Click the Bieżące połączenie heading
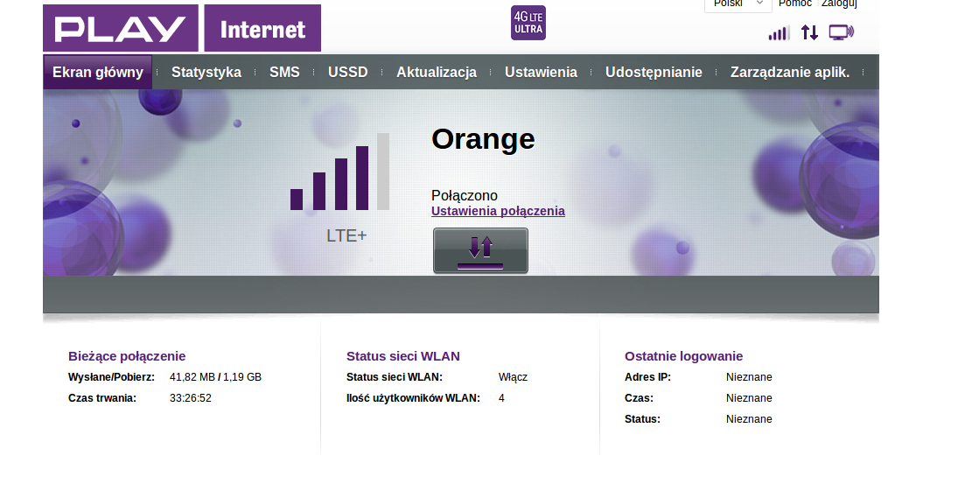The height and width of the screenshot is (498, 965). (127, 356)
